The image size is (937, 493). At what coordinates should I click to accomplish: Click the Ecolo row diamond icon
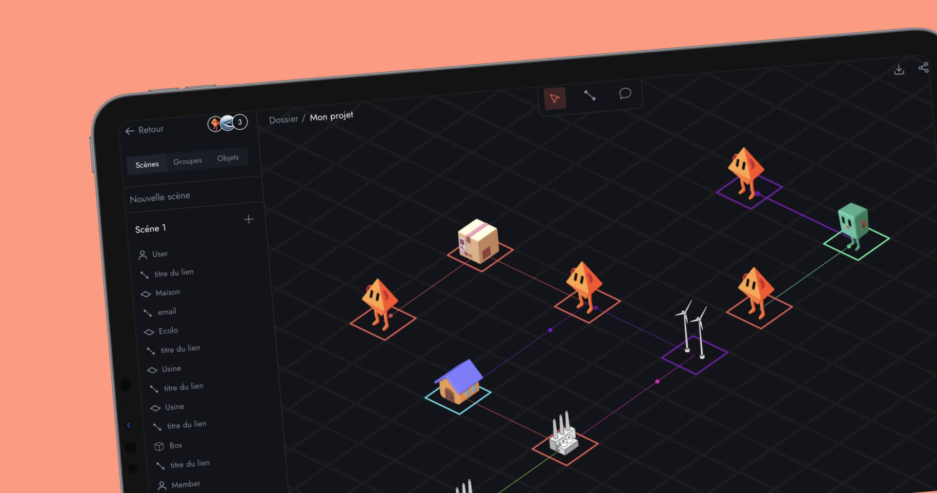(149, 332)
